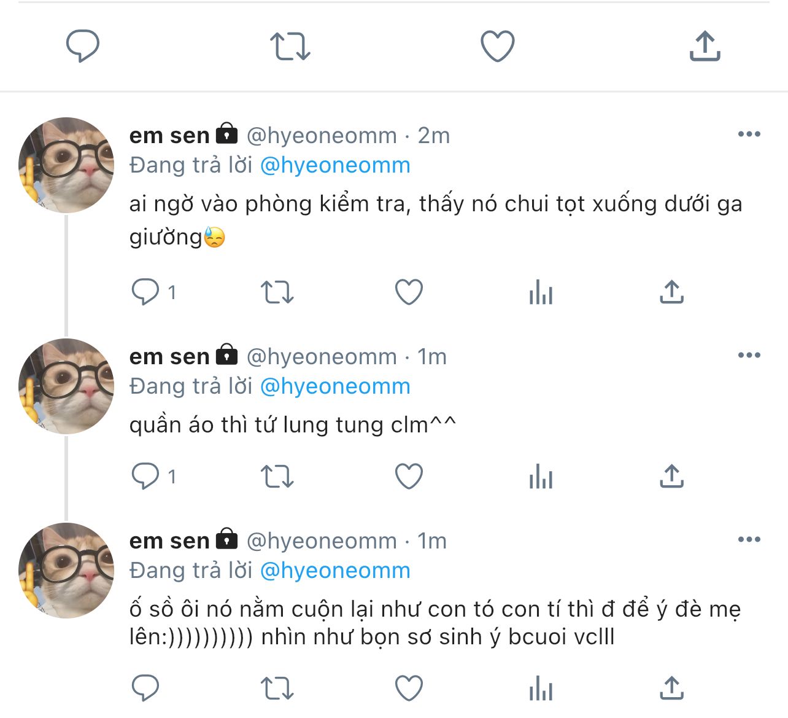Open @hyeoneomm mention link in first reply
Screen dimensions: 788x718
coord(335,165)
